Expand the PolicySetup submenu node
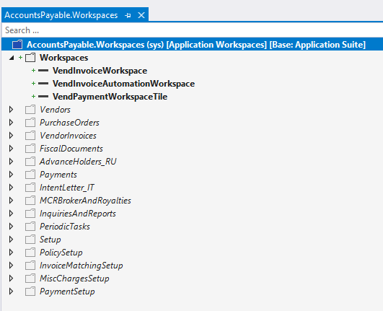The width and height of the screenshot is (383, 311). pyautogui.click(x=11, y=252)
